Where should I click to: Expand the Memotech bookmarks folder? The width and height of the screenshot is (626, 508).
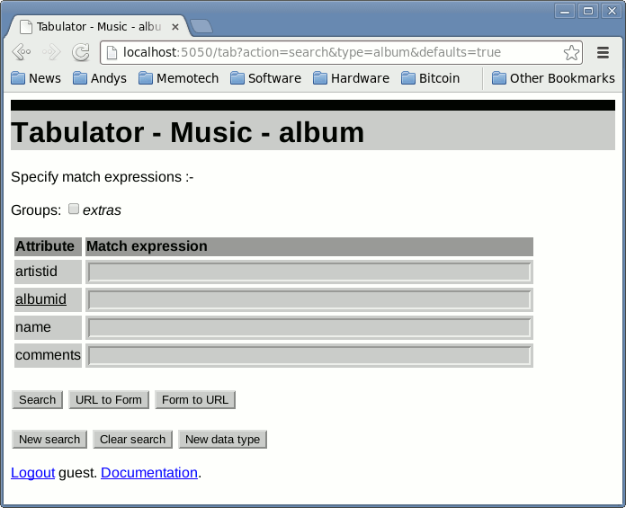[178, 78]
